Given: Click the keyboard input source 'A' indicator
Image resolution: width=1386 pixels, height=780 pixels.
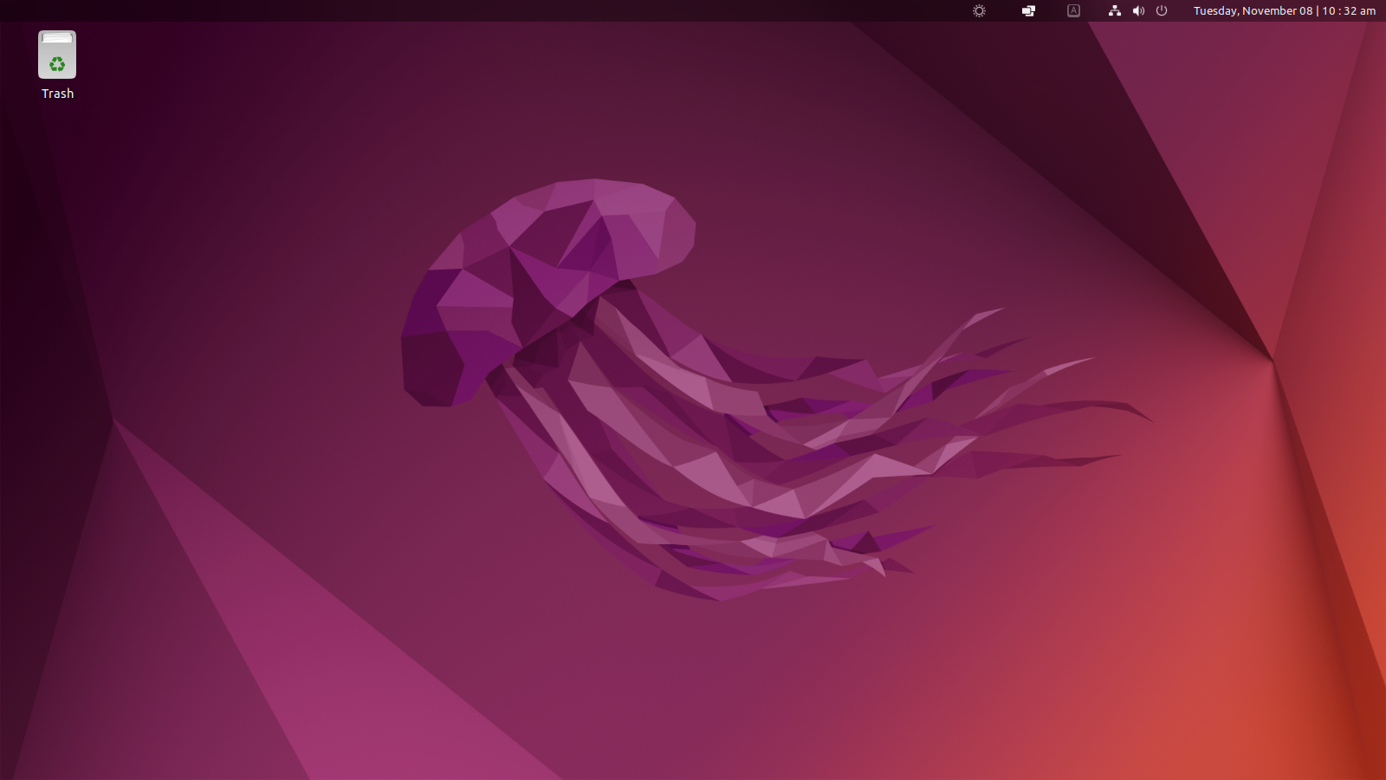Looking at the screenshot, I should 1073,10.
